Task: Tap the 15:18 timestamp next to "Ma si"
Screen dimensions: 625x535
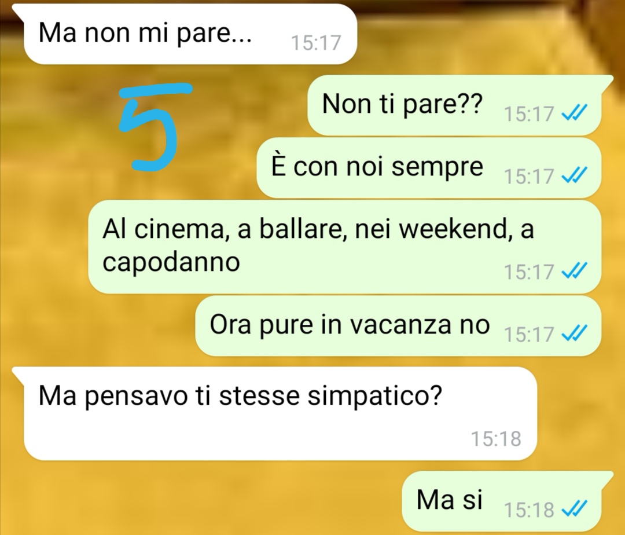Action: (x=529, y=510)
